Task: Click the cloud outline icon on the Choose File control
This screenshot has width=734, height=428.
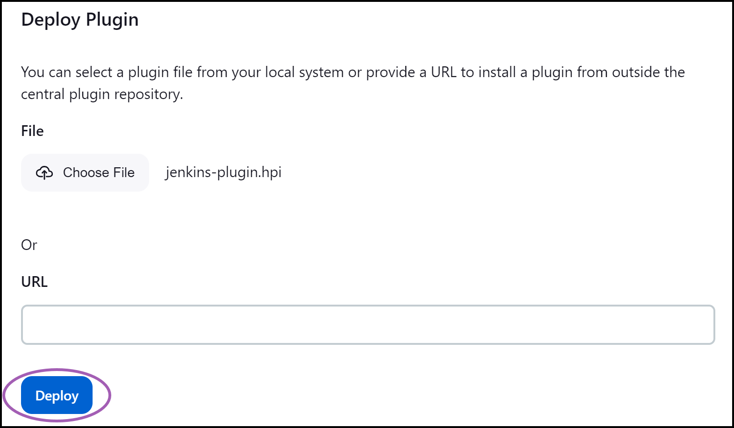Action: 45,172
